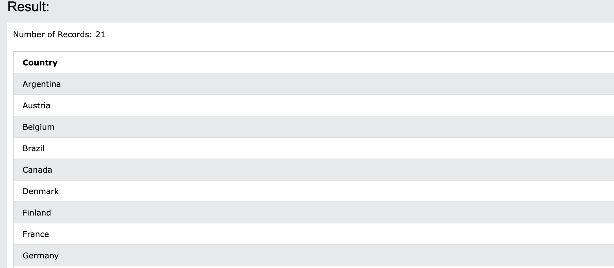Click the gray left margin beside the table
This screenshot has width=614, height=268.
(3, 141)
